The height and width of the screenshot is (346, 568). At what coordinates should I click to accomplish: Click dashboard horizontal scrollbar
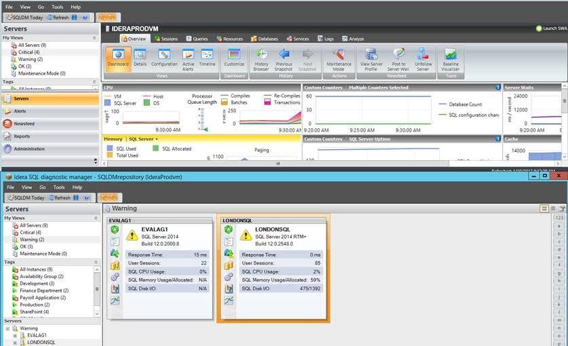(x=278, y=164)
